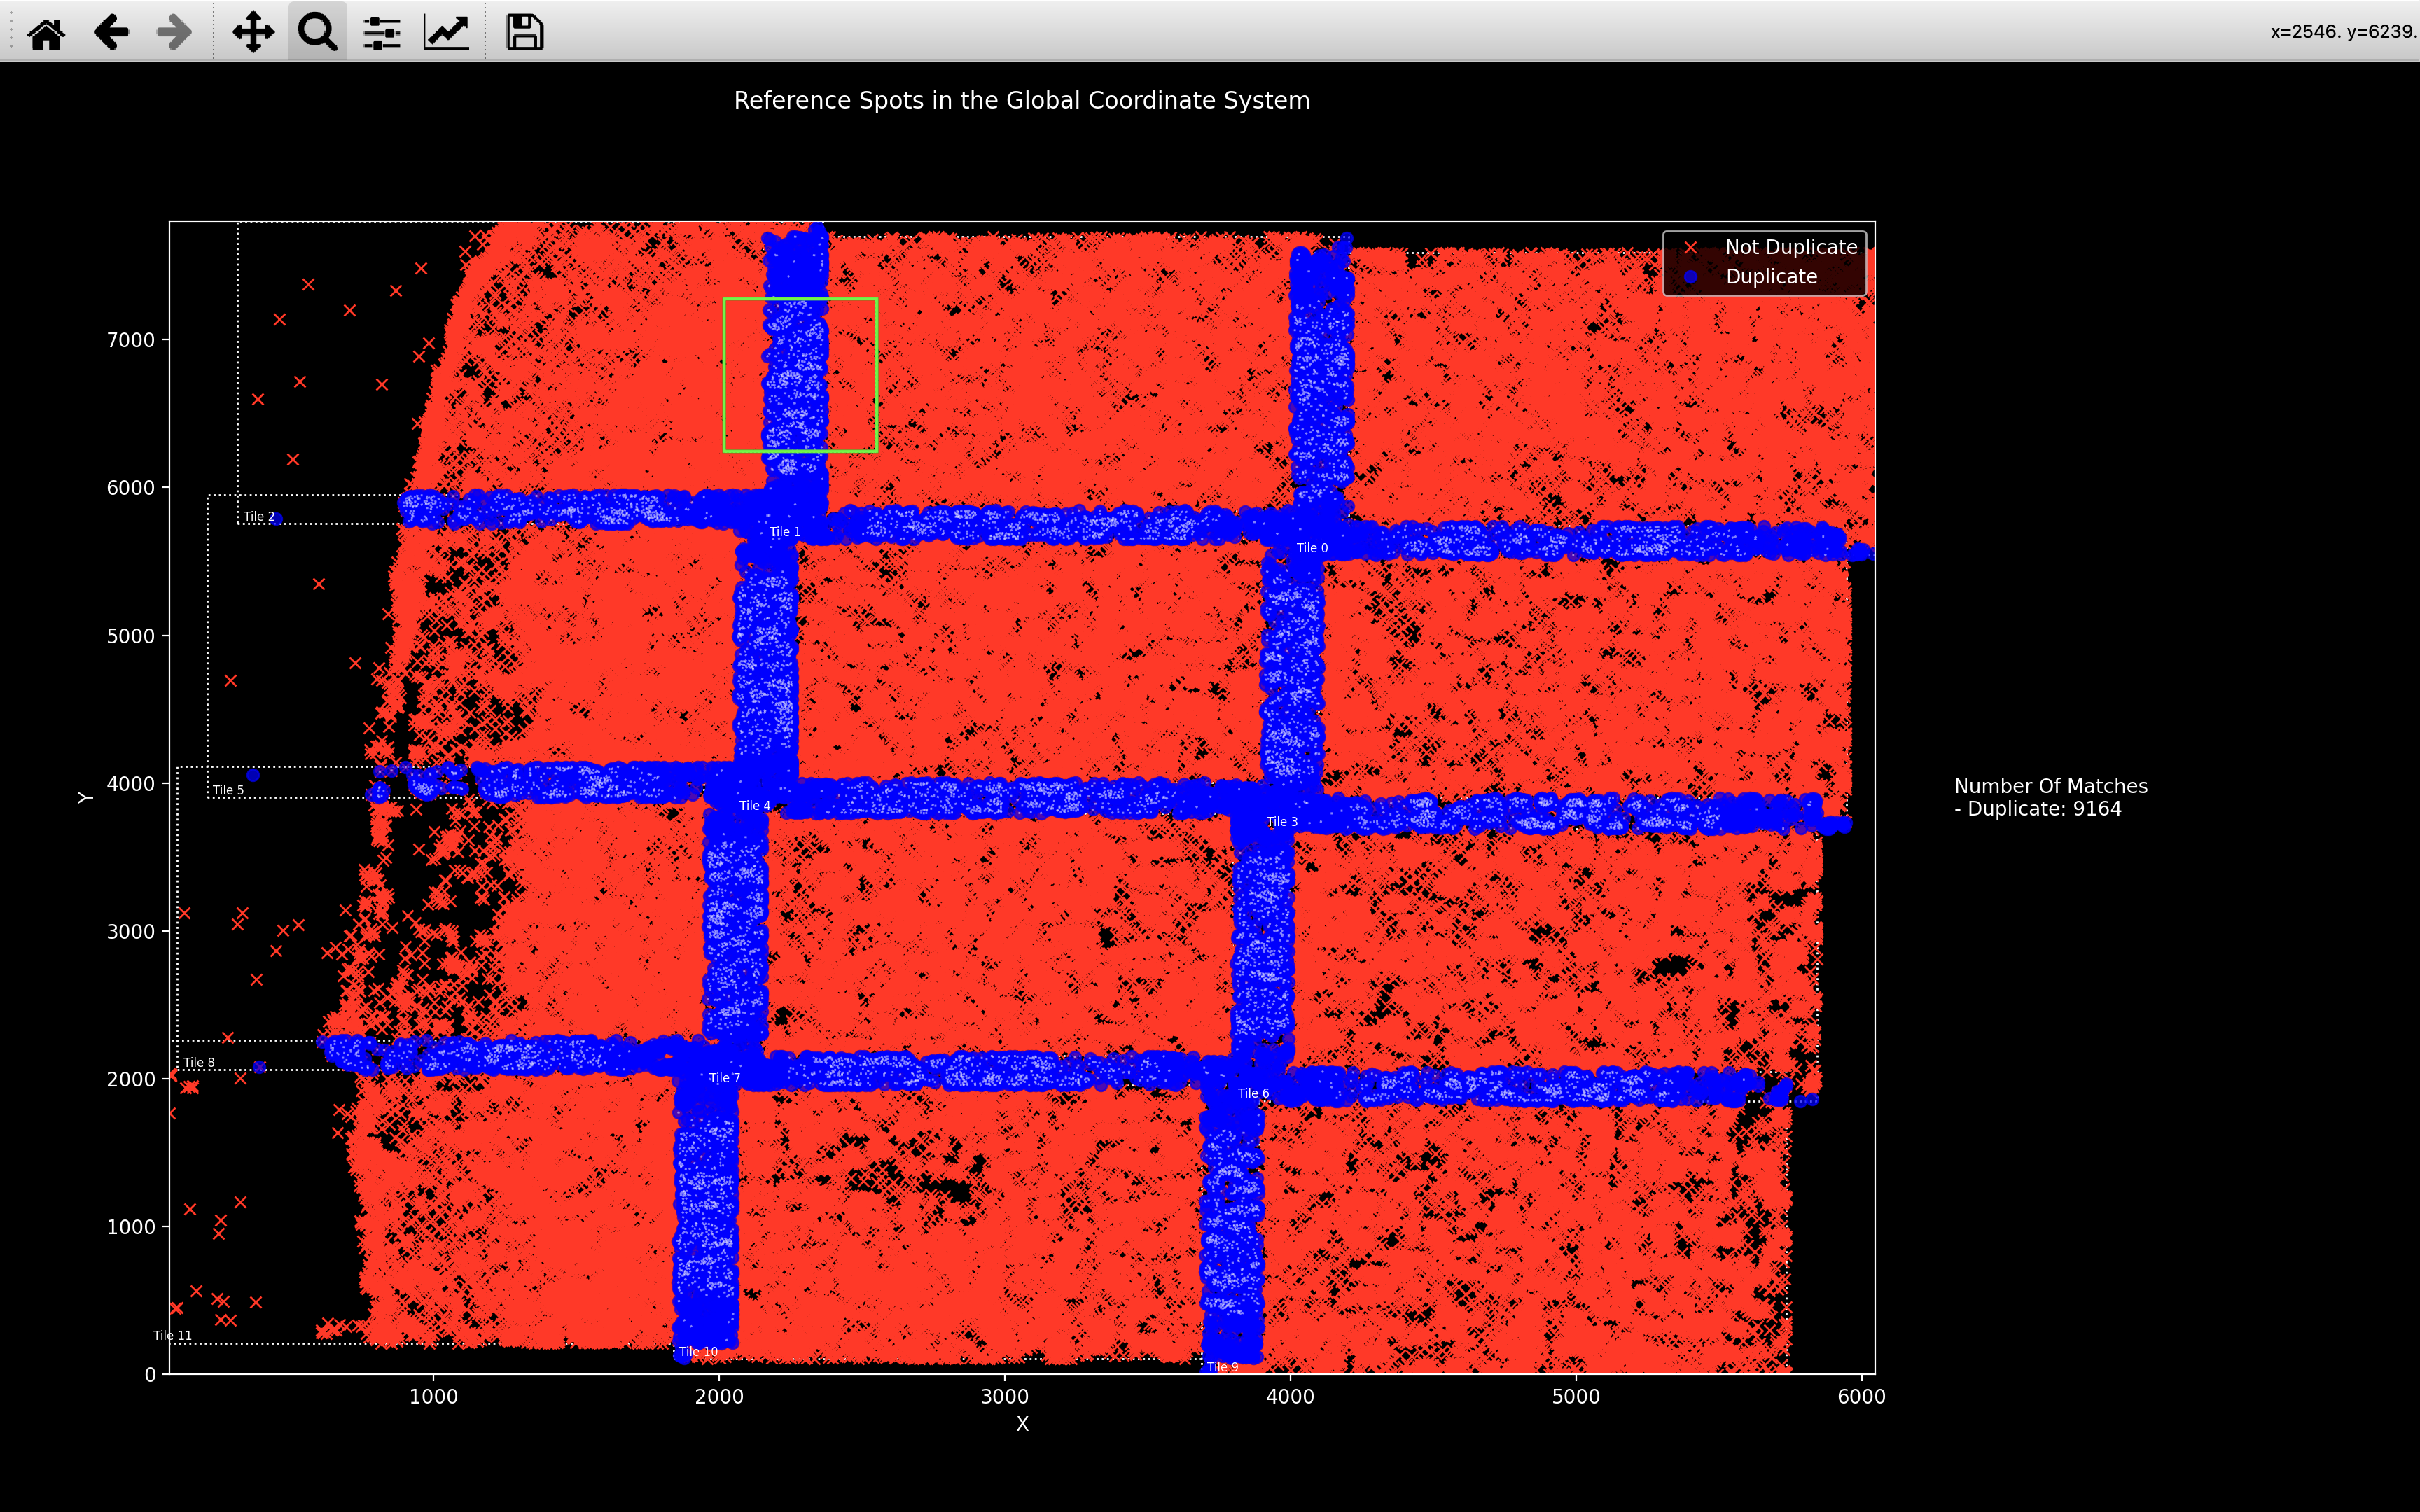Image resolution: width=2420 pixels, height=1512 pixels.
Task: Select the Pan axes tool
Action: 253,32
